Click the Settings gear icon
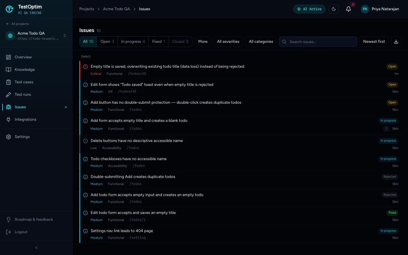The height and width of the screenshot is (255, 408). click(x=8, y=137)
